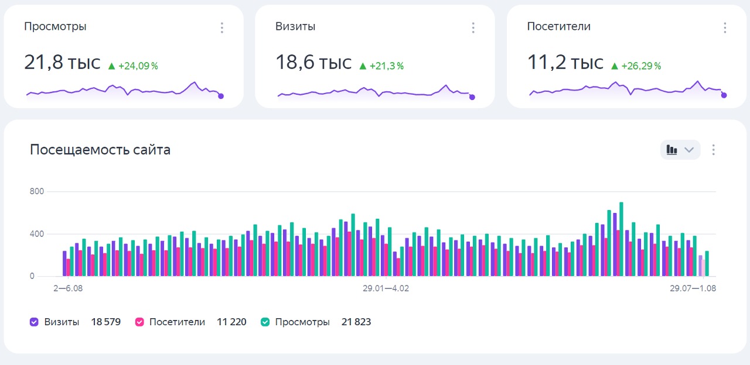Click the green up arrow beside +26,29 %
The height and width of the screenshot is (365, 750).
coord(615,66)
